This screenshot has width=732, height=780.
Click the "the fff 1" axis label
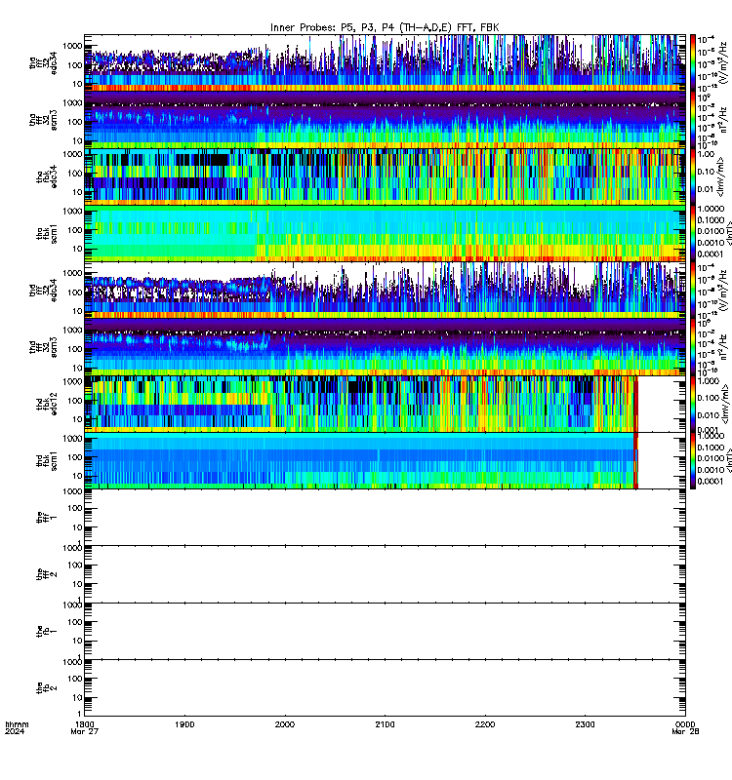(47, 518)
